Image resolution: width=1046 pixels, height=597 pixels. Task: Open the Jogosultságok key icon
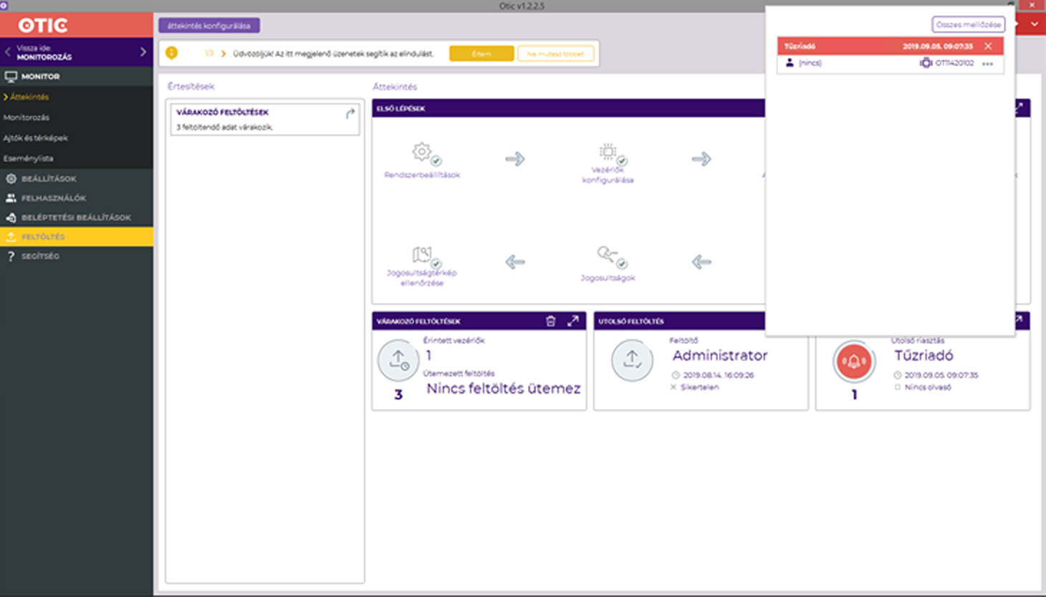[608, 255]
